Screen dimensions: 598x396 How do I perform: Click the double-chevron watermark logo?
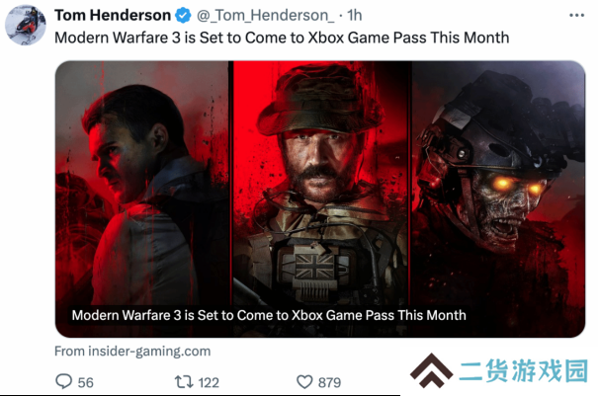[x=431, y=370]
